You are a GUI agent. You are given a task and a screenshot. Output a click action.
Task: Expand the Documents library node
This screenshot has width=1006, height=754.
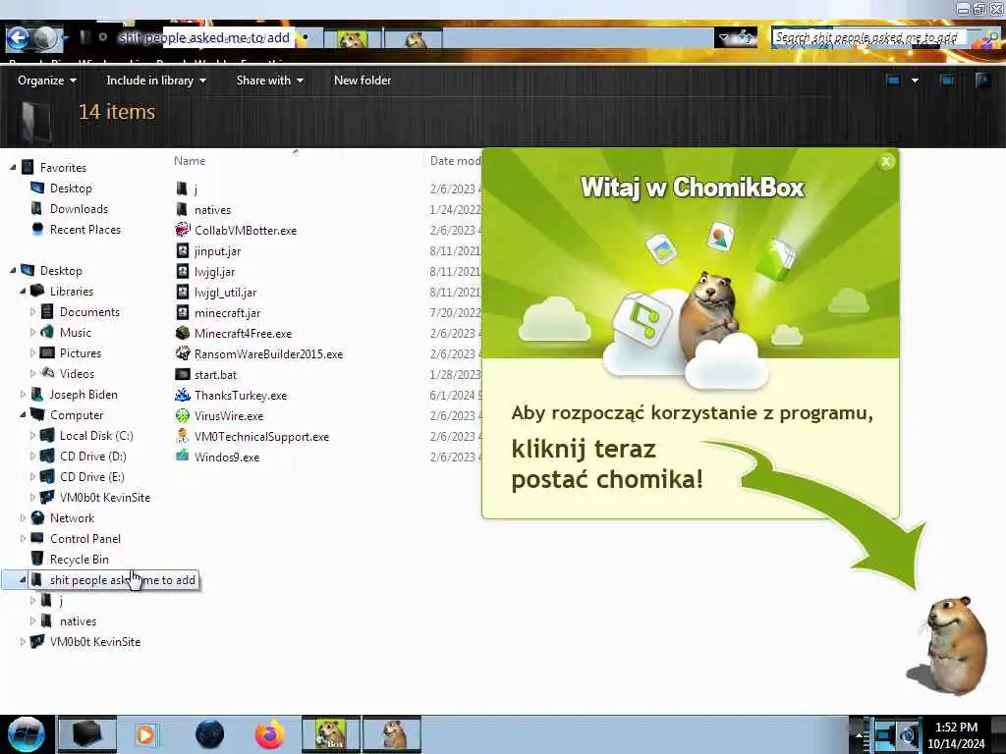coord(32,311)
